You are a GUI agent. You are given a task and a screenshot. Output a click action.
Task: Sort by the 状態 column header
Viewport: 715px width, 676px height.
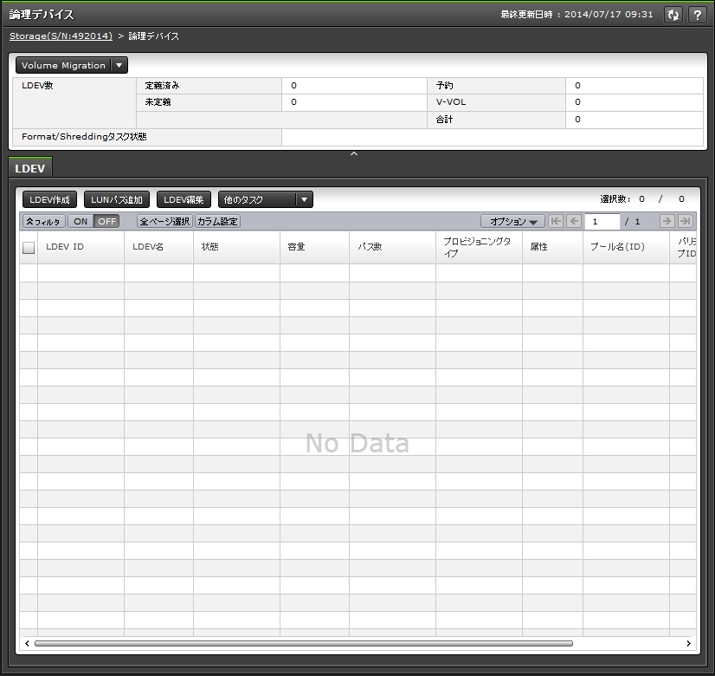point(236,247)
